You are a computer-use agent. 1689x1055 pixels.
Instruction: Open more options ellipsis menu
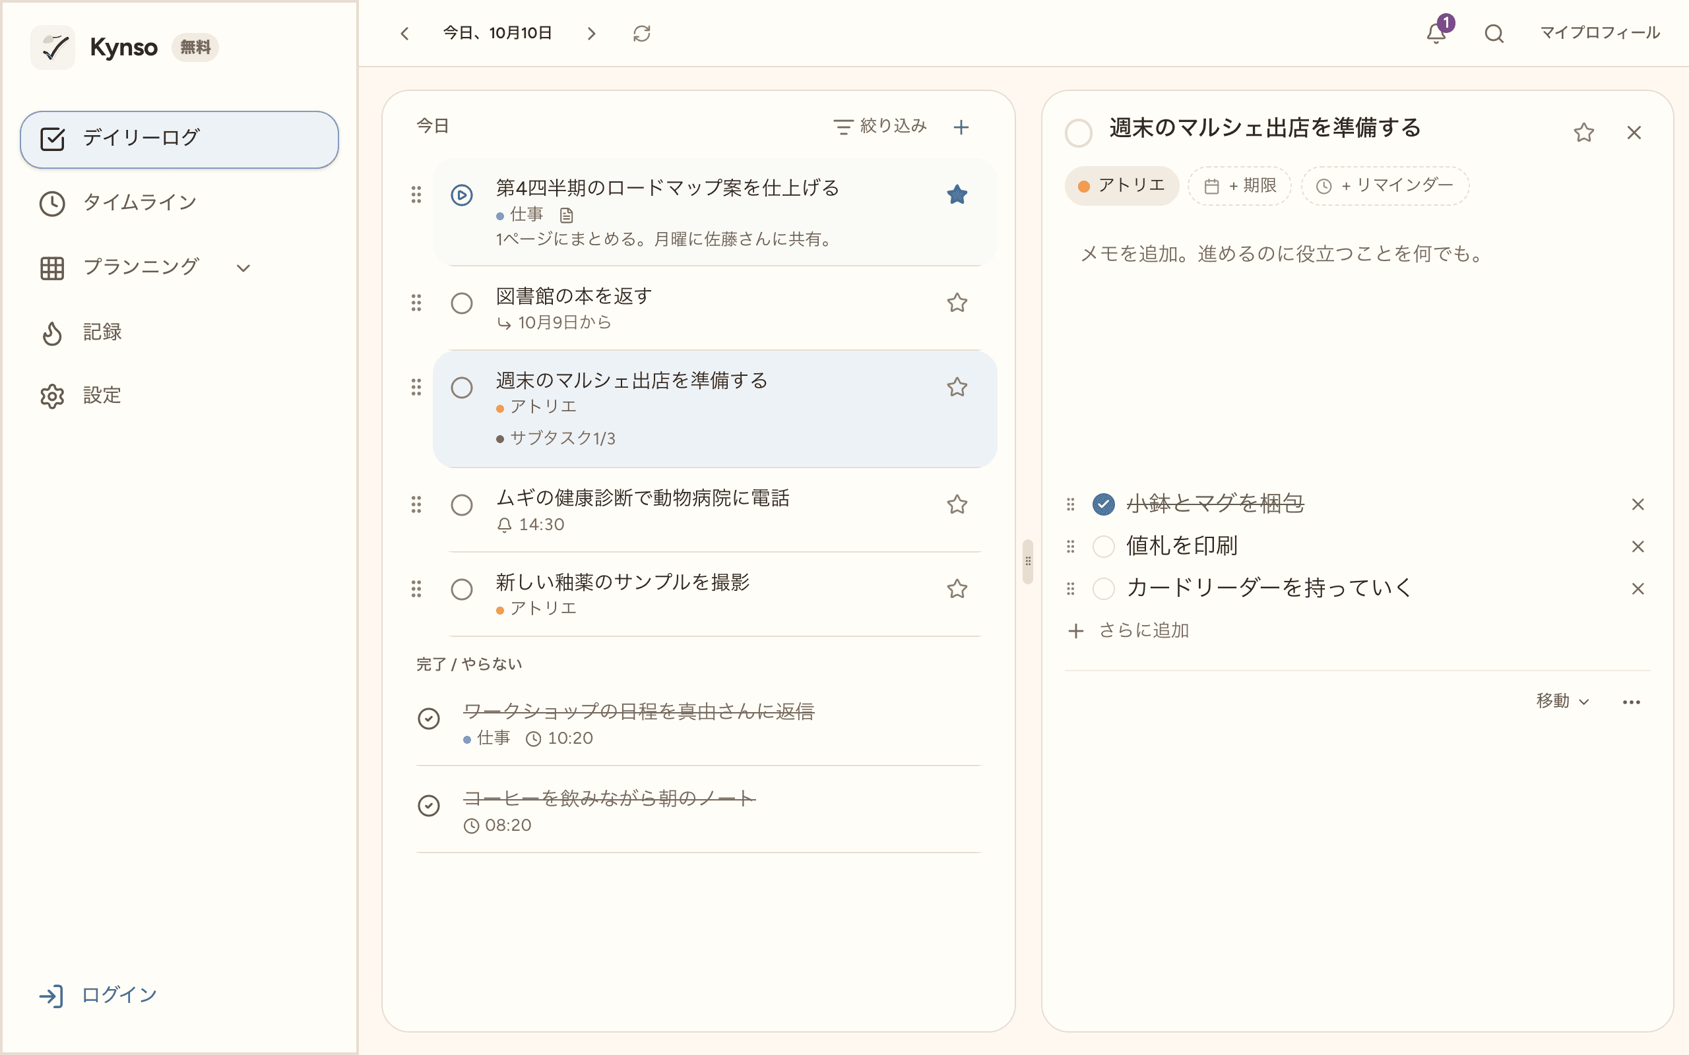tap(1631, 702)
